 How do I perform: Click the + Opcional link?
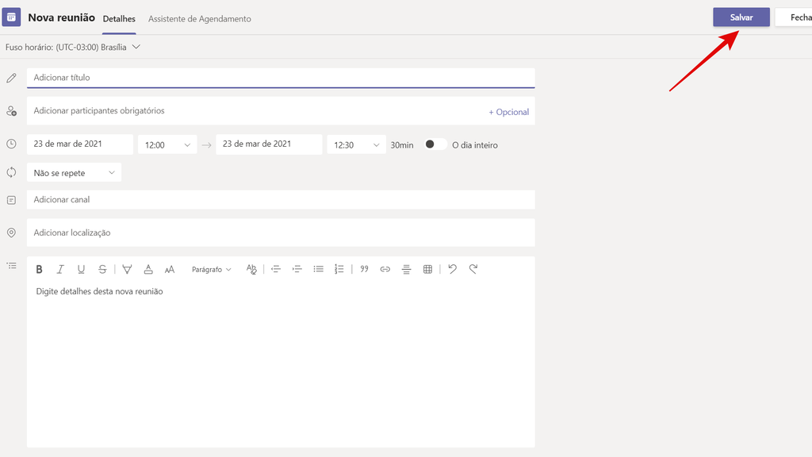tap(508, 112)
